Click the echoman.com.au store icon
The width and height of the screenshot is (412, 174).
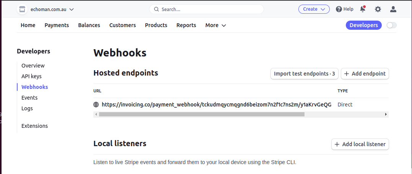(x=22, y=10)
